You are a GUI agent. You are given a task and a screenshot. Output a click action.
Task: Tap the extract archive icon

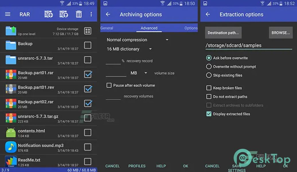pyautogui.click(x=63, y=14)
